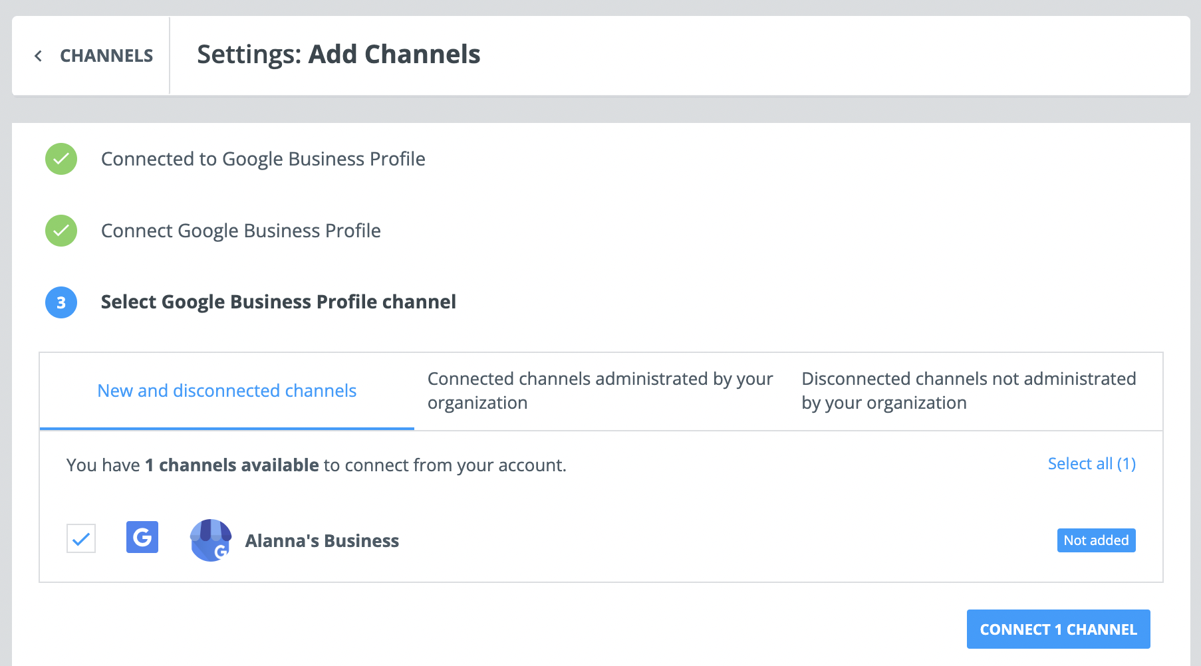
Task: Click the 'Not added' status badge
Action: (x=1096, y=540)
